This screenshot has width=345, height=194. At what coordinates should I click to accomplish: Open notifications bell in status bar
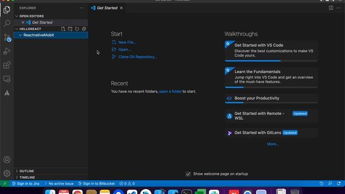point(339,183)
